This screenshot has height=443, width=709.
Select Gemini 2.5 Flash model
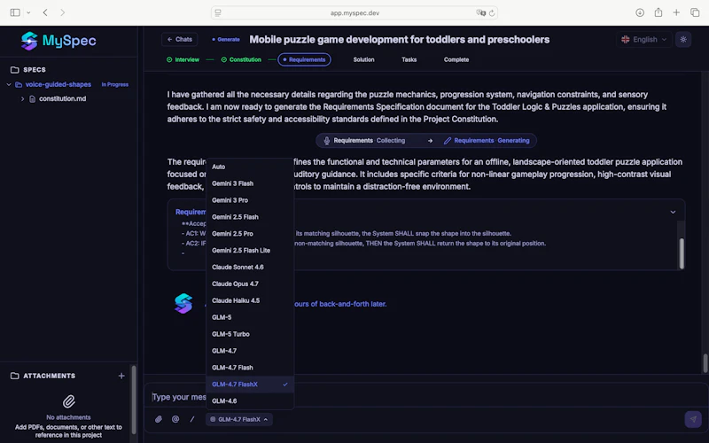click(x=250, y=217)
